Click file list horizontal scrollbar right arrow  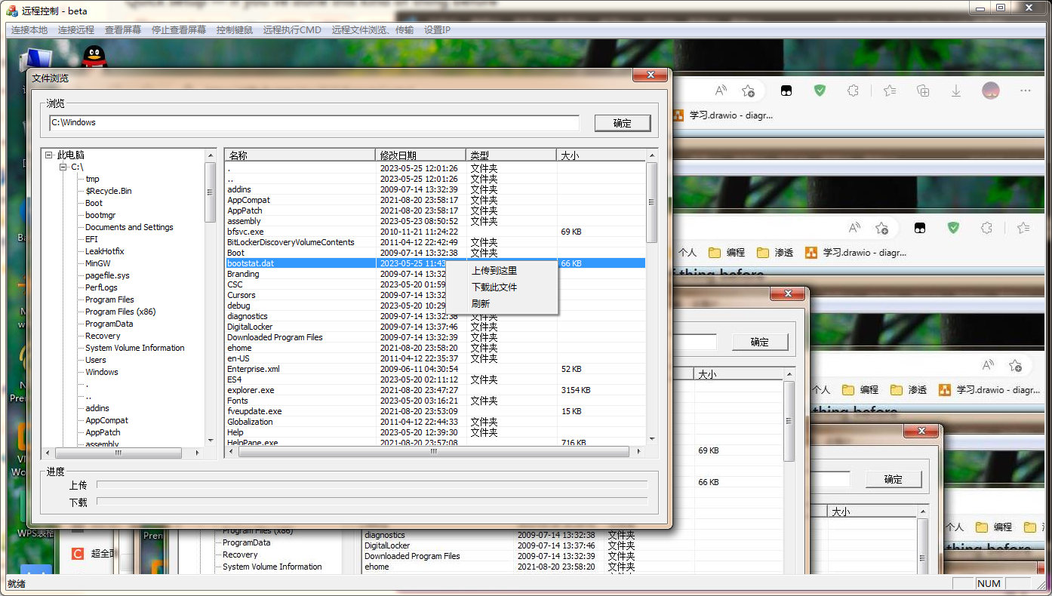coord(638,452)
